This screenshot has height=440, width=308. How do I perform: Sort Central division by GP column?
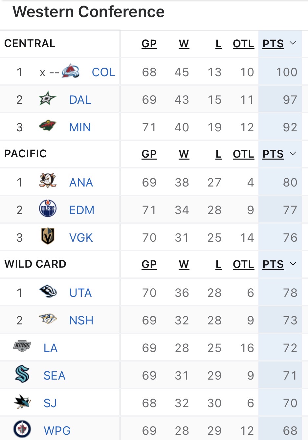[x=149, y=44]
